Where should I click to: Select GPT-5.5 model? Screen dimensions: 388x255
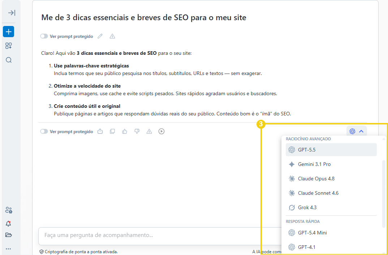331,150
